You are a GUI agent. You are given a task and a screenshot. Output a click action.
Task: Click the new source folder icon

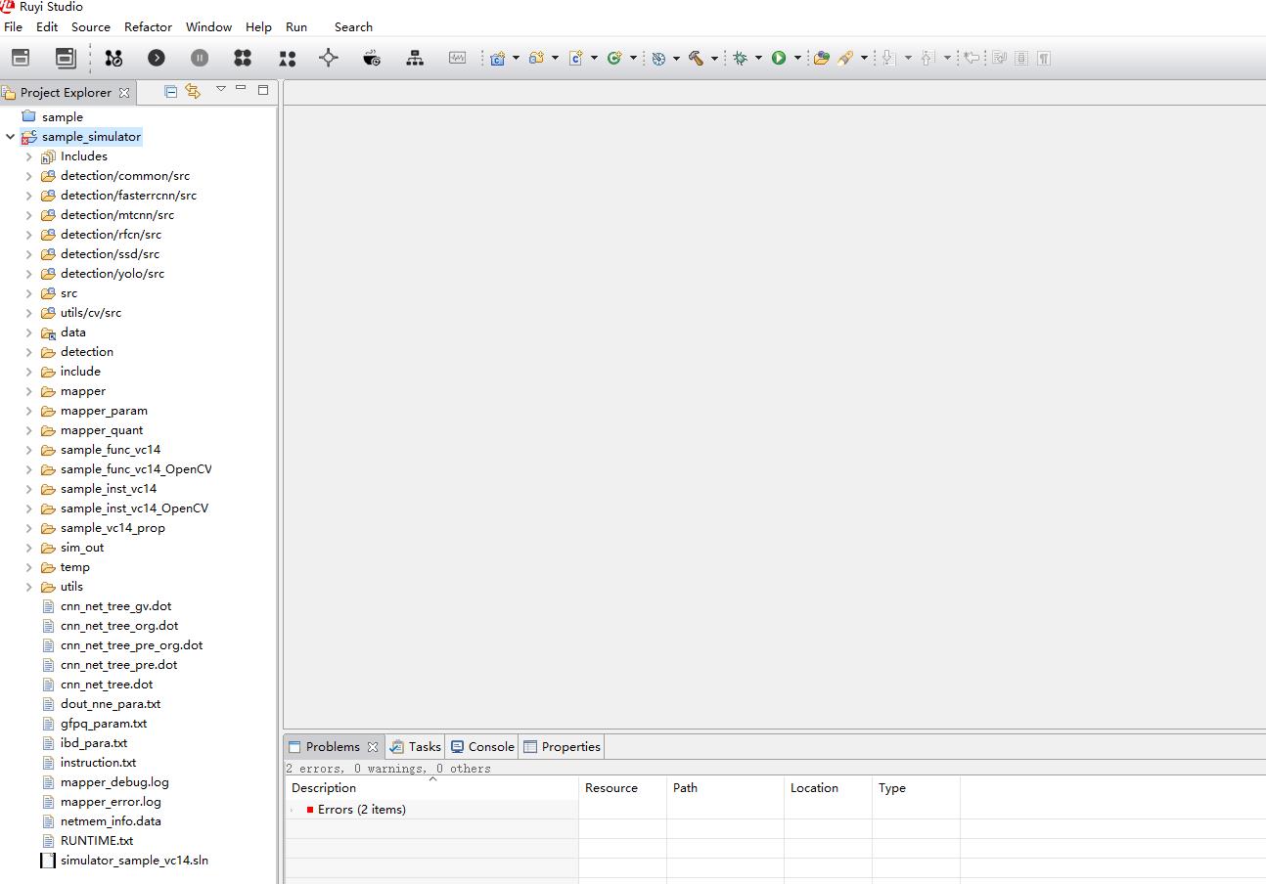(536, 58)
